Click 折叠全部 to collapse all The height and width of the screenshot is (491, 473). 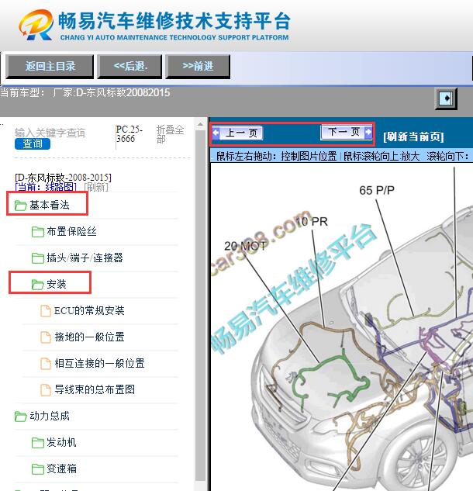tap(170, 134)
